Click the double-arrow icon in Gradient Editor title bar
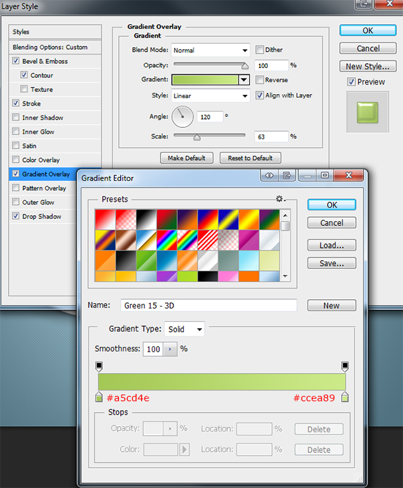403x488 pixels. [x=269, y=175]
